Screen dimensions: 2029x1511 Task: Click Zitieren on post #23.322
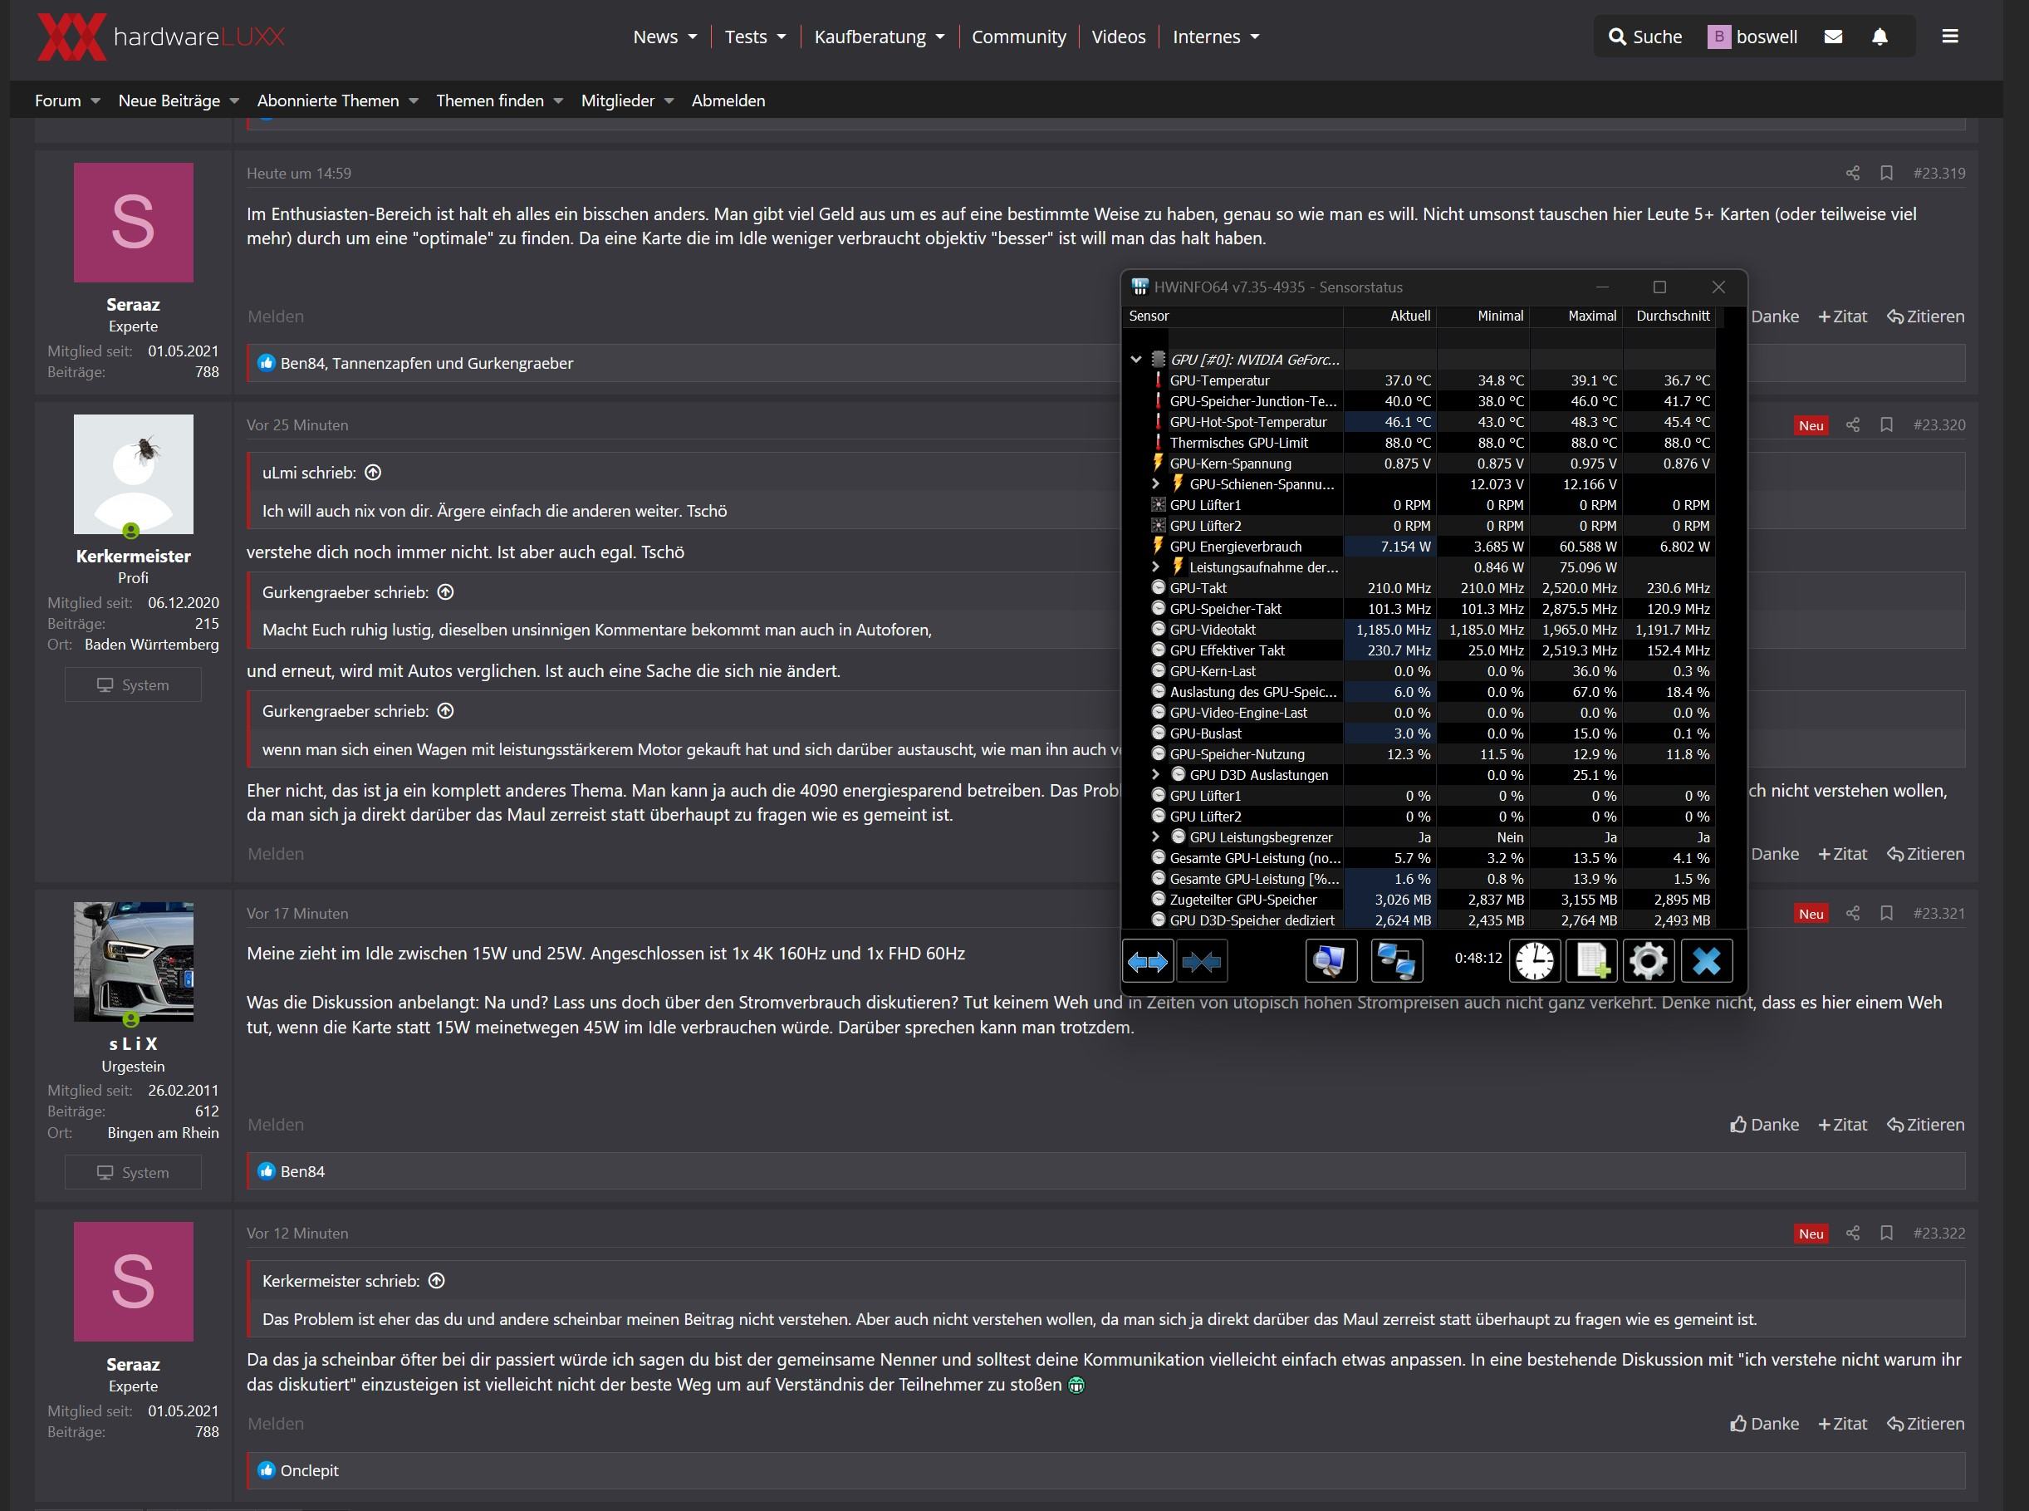(x=1926, y=1424)
